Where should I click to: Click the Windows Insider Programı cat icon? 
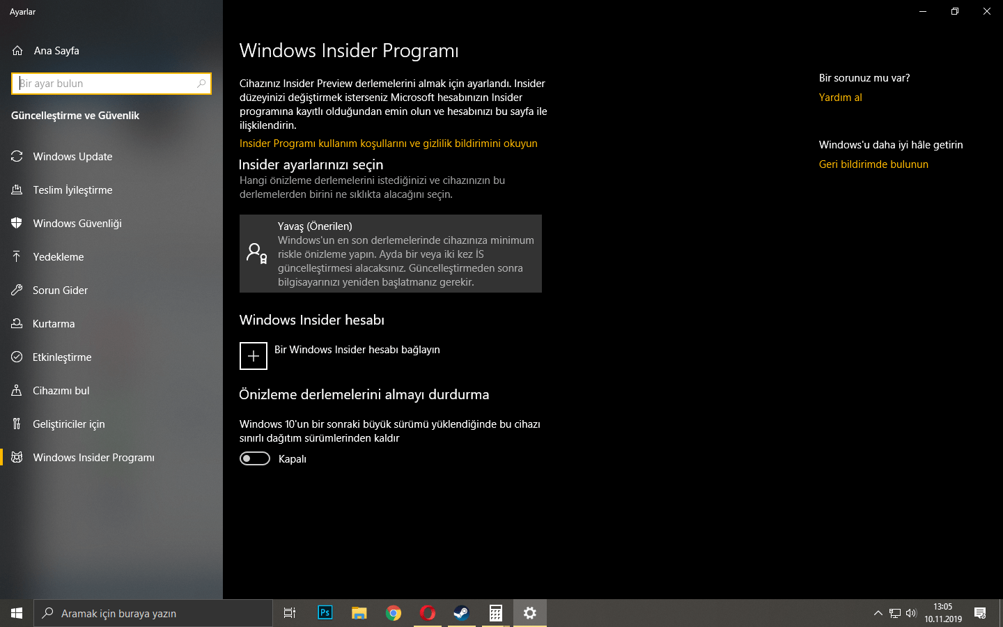pyautogui.click(x=17, y=458)
